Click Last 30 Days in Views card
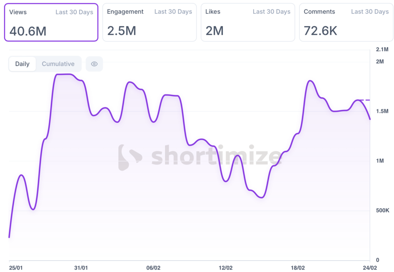 point(74,12)
